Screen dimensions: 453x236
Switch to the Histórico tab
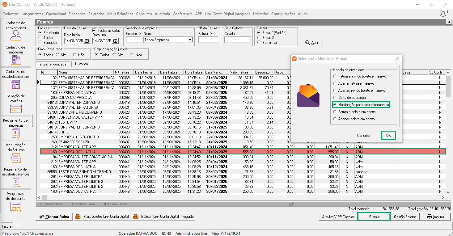click(x=81, y=64)
